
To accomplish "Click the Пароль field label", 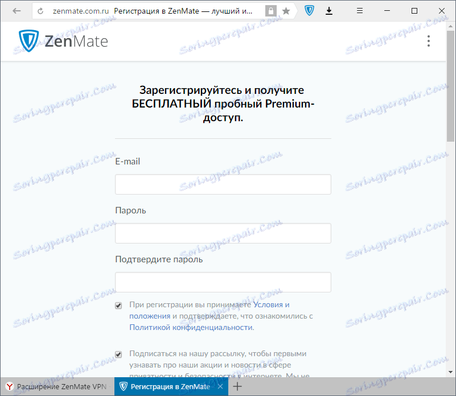I will [130, 210].
